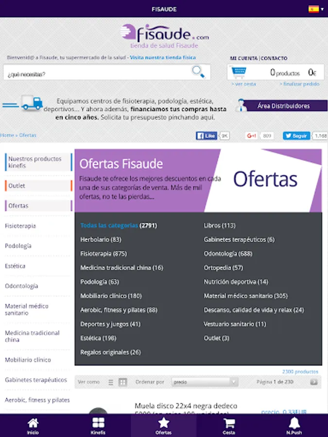328x437 pixels.
Task: Click the distributor person icon
Action: point(241,105)
